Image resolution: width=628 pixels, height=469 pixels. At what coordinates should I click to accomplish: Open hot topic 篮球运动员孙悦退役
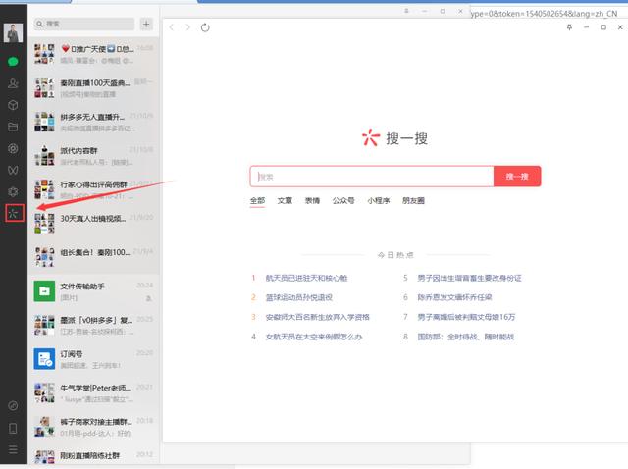pos(298,297)
